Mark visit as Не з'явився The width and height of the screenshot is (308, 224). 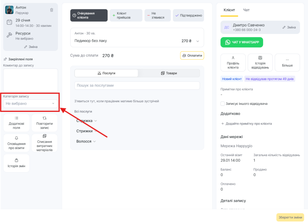pyautogui.click(x=158, y=15)
